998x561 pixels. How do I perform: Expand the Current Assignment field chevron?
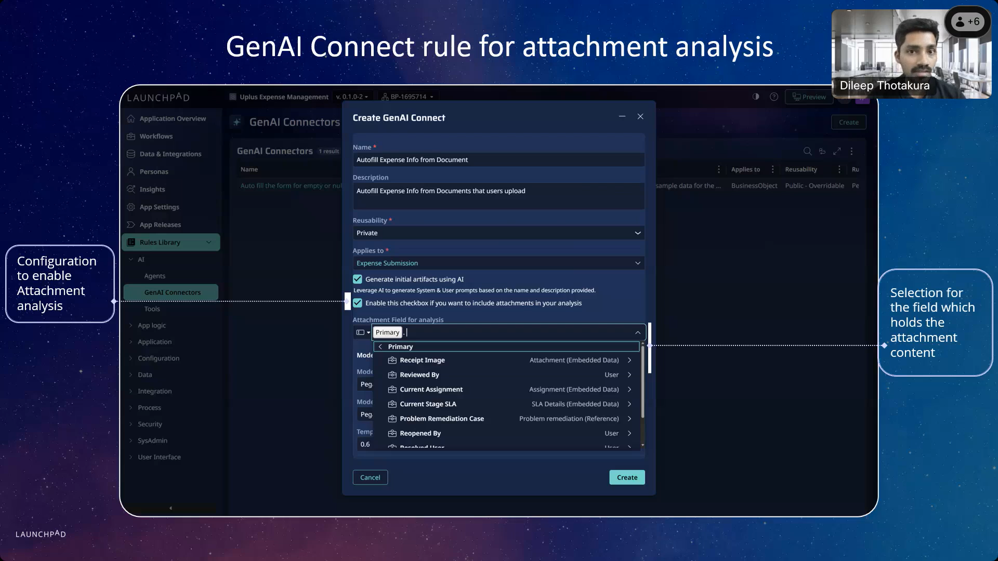pyautogui.click(x=629, y=390)
